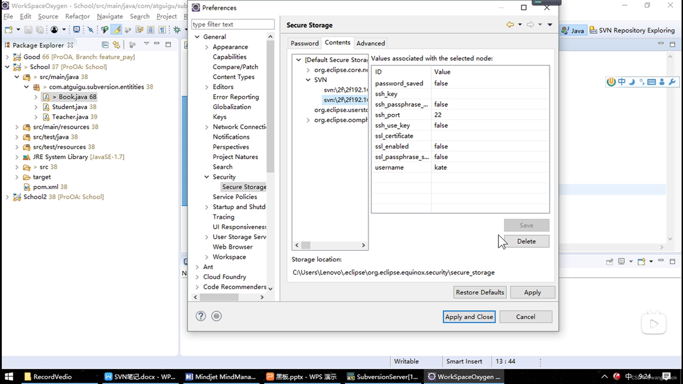Screen dimensions: 683x384
Task: Click Collapse All icon in Package Explorer
Action: pyautogui.click(x=105, y=45)
